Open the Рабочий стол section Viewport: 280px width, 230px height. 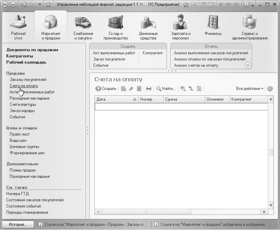[17, 26]
